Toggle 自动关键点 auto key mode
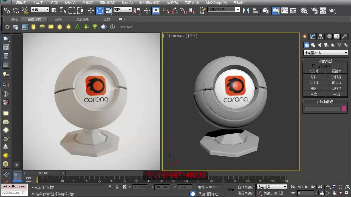 (246, 187)
